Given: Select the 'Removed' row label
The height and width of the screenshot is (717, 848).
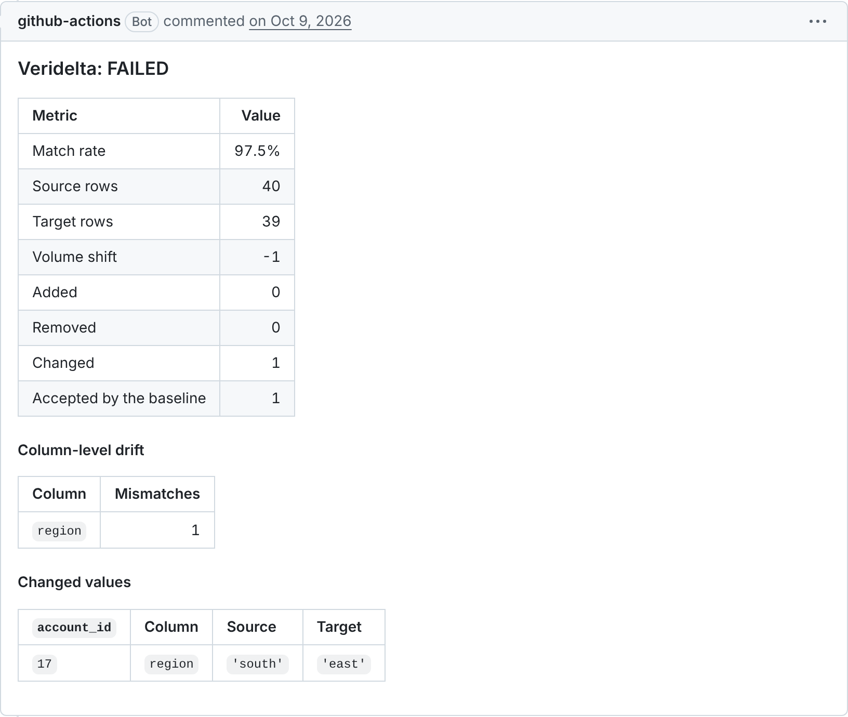Looking at the screenshot, I should [64, 327].
